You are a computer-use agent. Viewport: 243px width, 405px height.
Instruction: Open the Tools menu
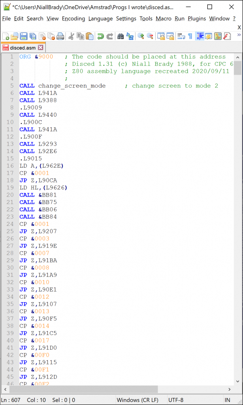point(146,19)
